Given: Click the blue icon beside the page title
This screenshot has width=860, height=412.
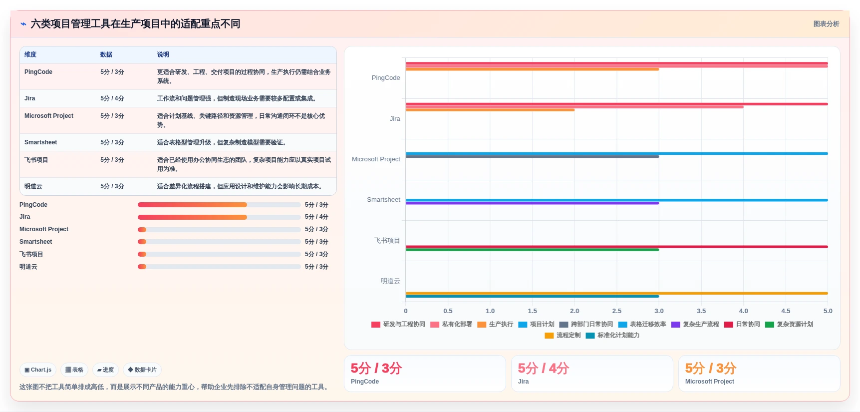Looking at the screenshot, I should [23, 24].
